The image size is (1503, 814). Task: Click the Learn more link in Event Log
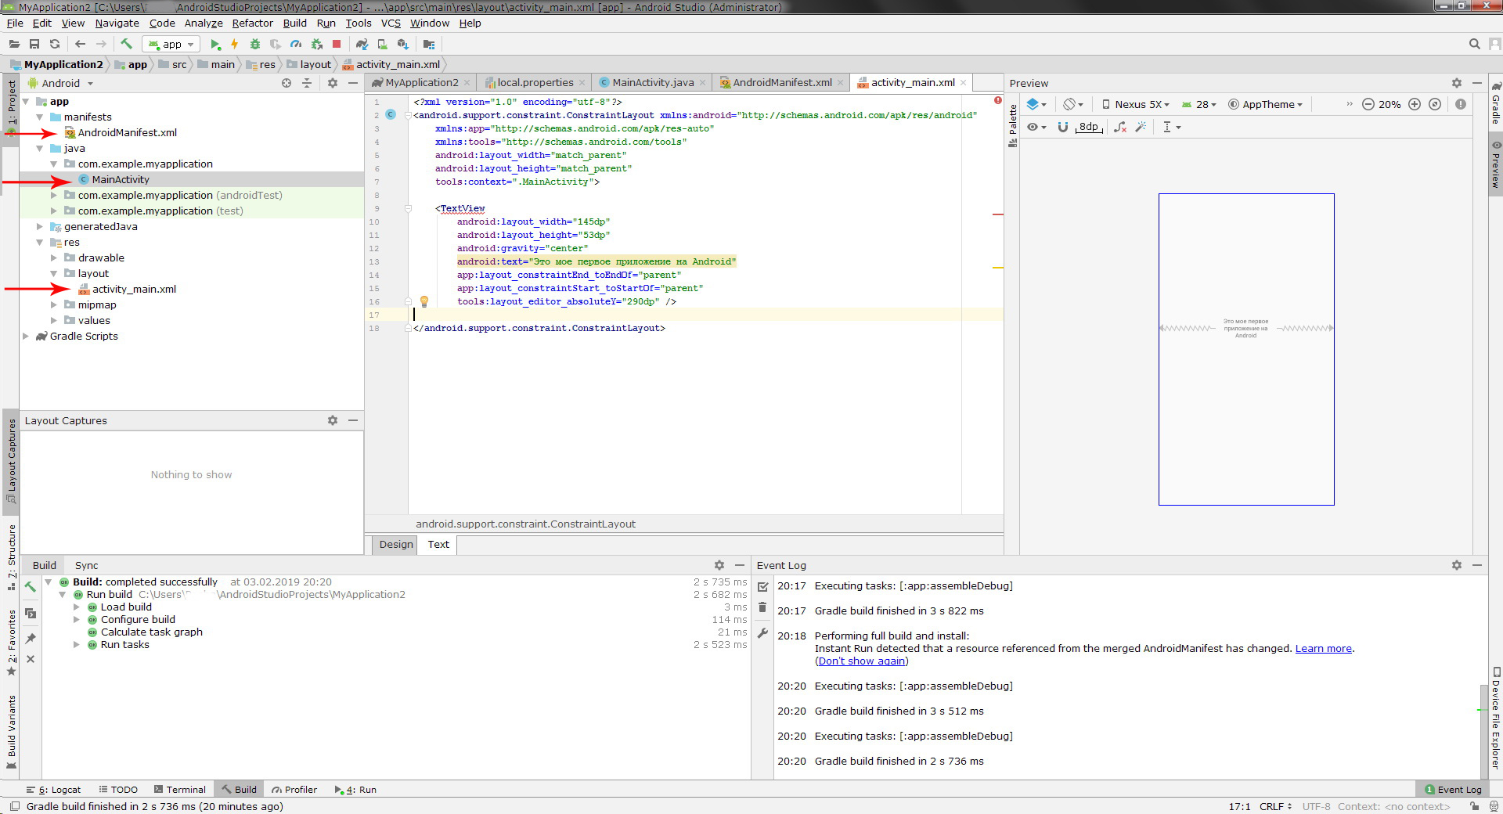pos(1323,648)
